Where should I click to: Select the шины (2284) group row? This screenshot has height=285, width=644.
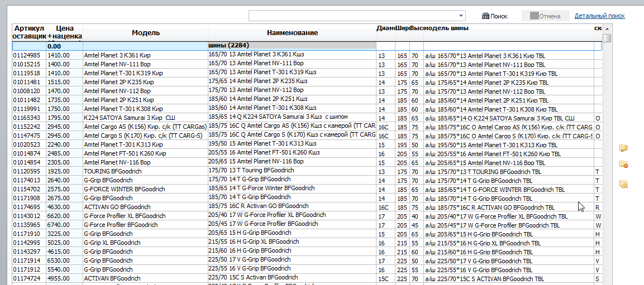click(x=292, y=46)
